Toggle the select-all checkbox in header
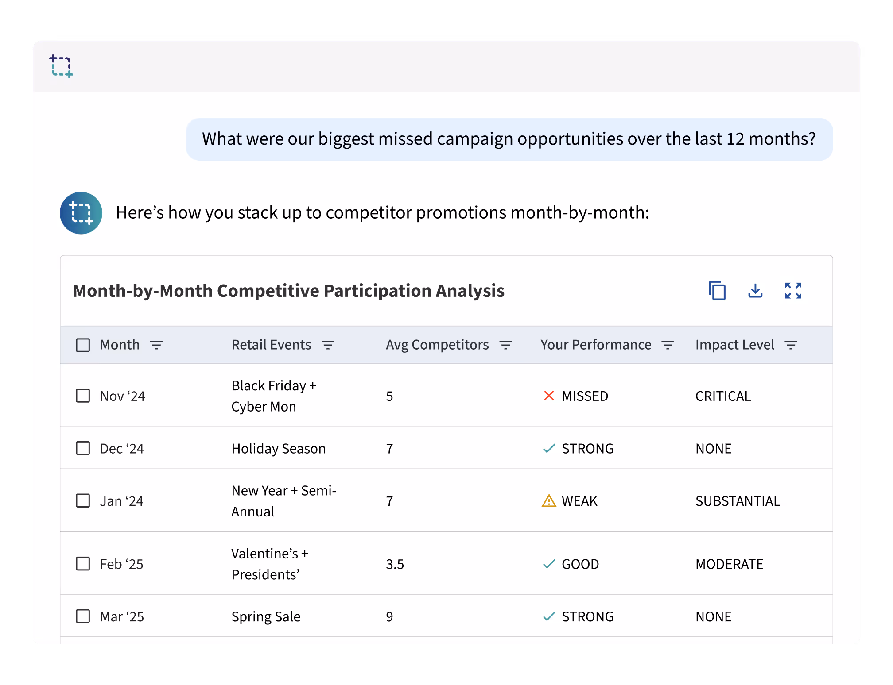The width and height of the screenshot is (893, 685). 83,345
